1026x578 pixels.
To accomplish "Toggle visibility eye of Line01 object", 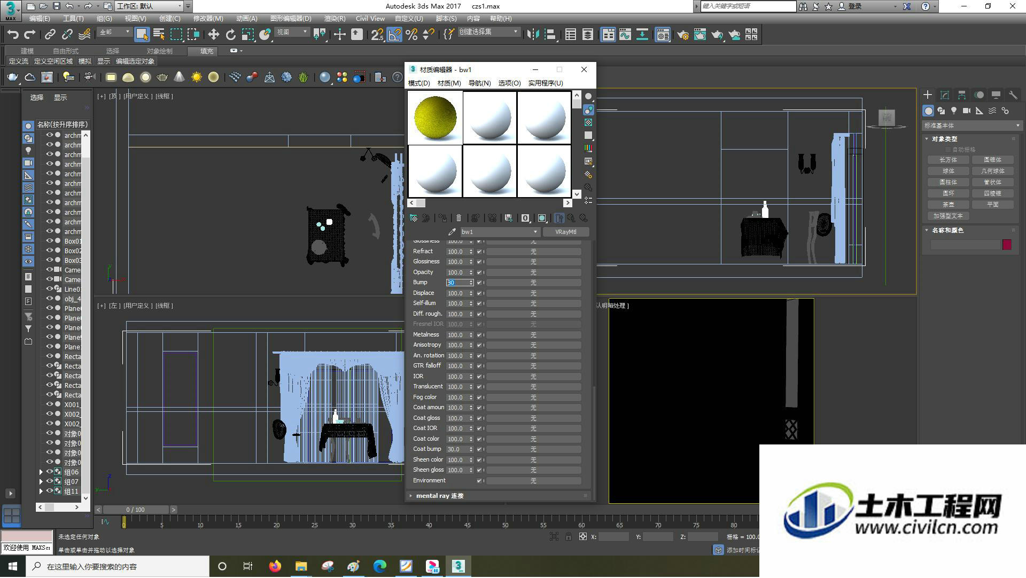I will click(x=50, y=289).
